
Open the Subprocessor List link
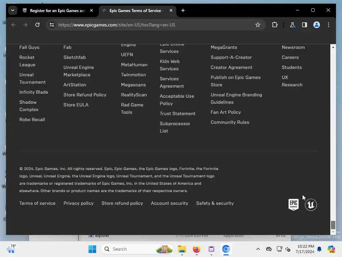pos(175,127)
